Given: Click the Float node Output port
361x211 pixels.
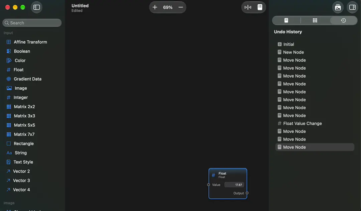Looking at the screenshot, I should (x=247, y=193).
